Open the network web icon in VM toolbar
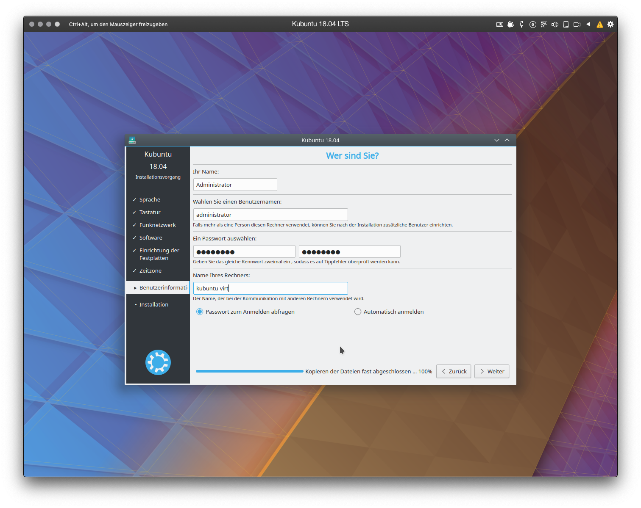 (x=544, y=25)
